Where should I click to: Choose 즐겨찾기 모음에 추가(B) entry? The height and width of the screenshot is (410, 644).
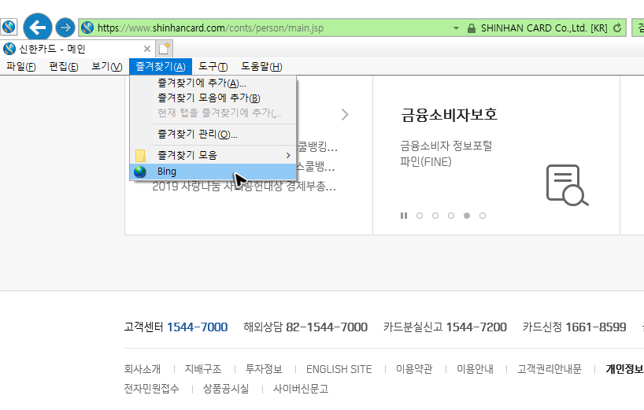click(213, 98)
